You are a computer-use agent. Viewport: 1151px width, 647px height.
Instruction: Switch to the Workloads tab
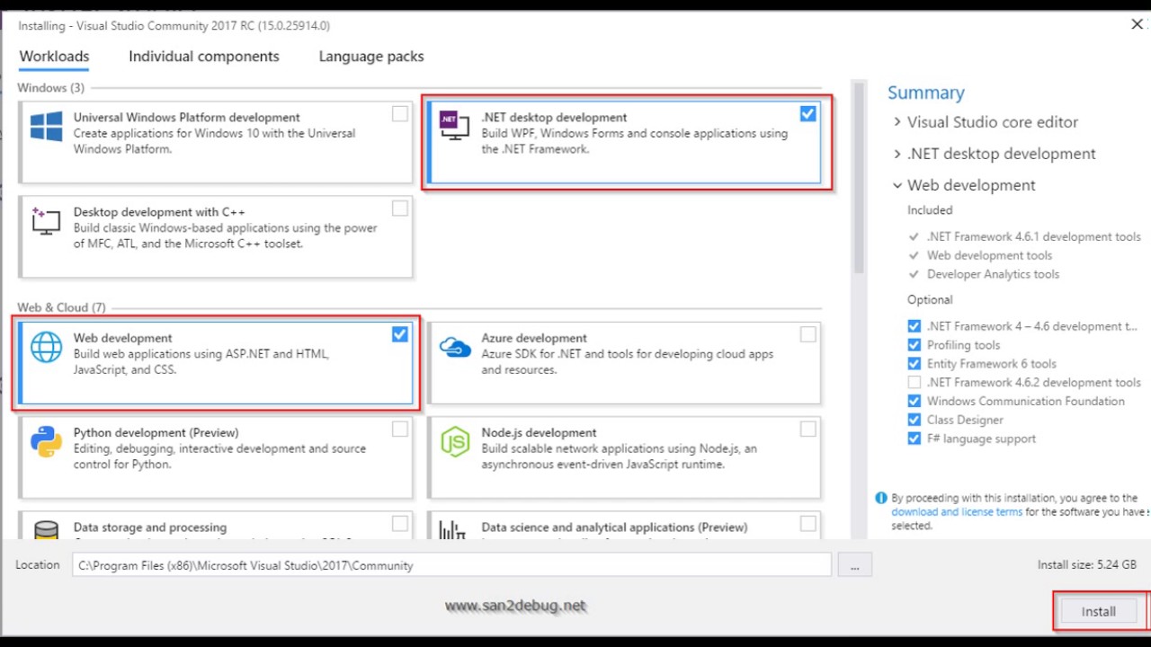[54, 57]
